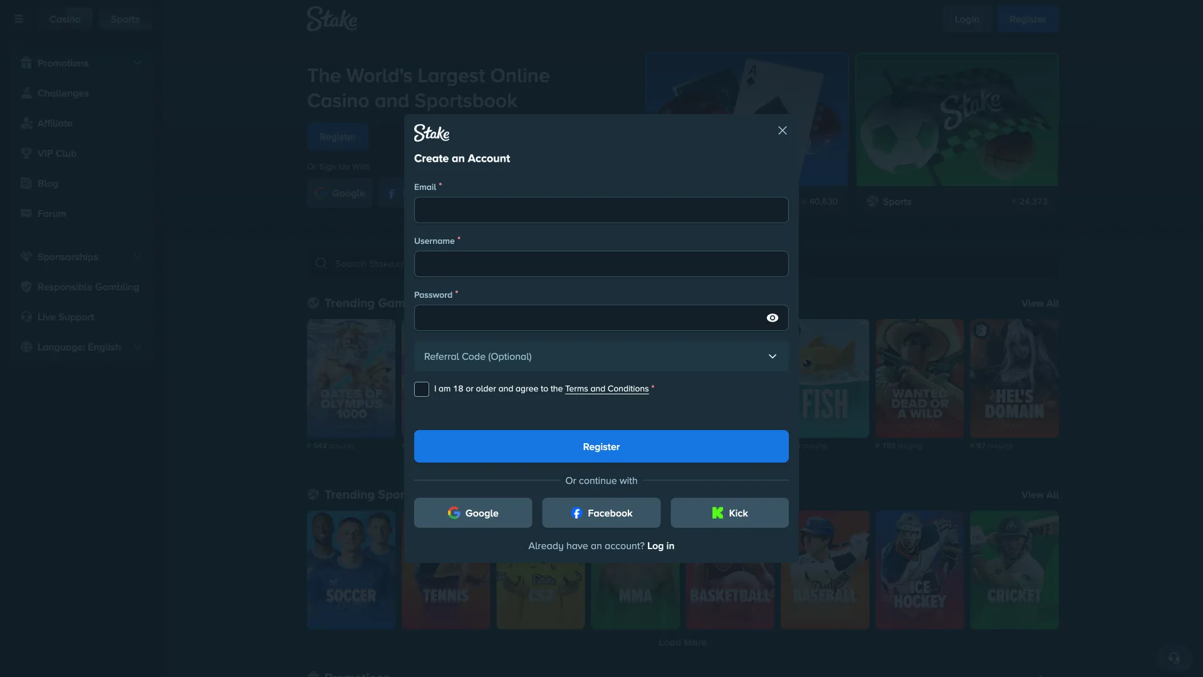The height and width of the screenshot is (677, 1203).
Task: Click the blue Register button in dialog
Action: click(x=601, y=446)
